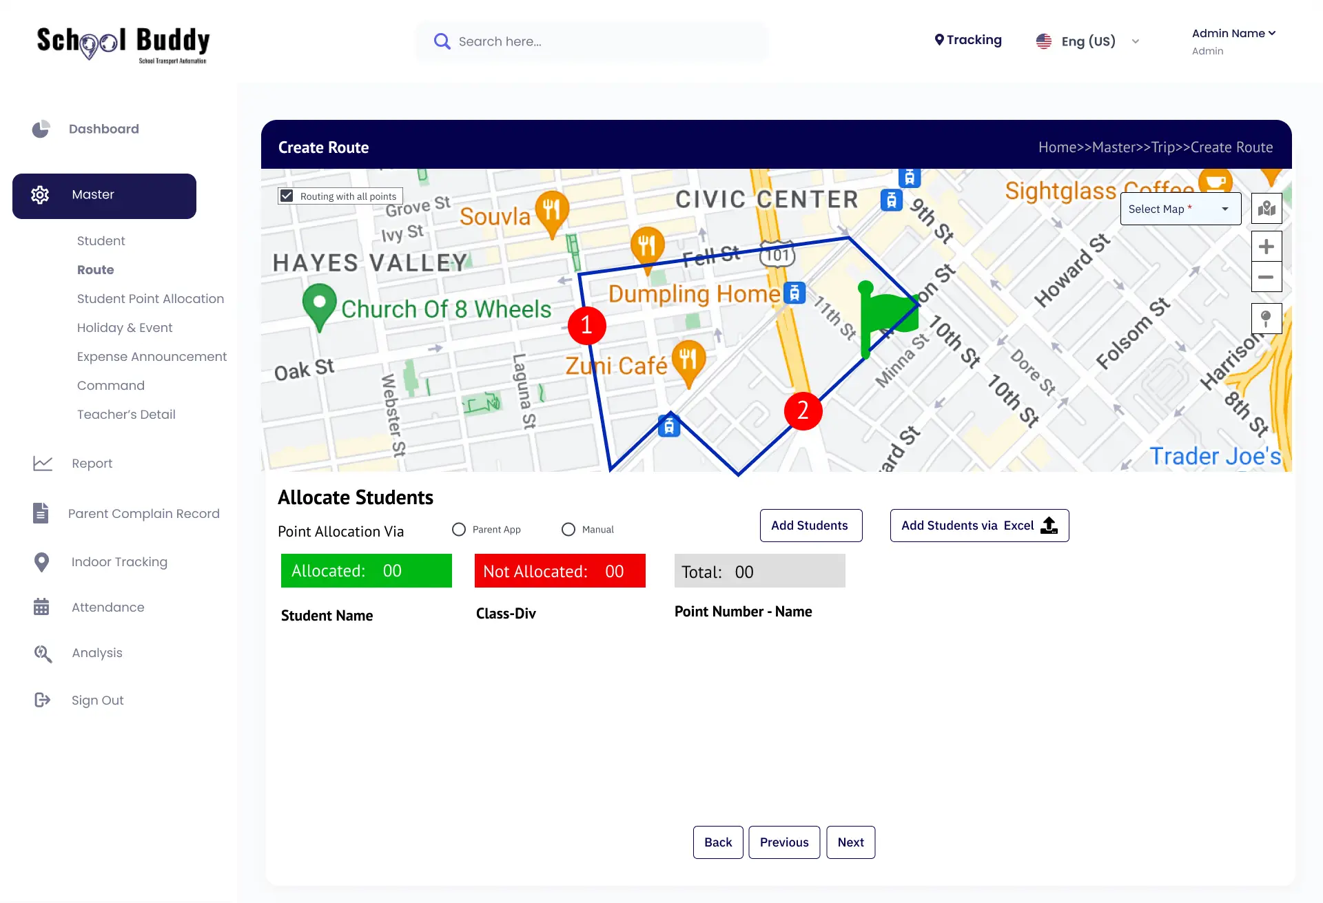Viewport: 1323px width, 903px height.
Task: Select the Parent App radio button
Action: click(x=458, y=529)
